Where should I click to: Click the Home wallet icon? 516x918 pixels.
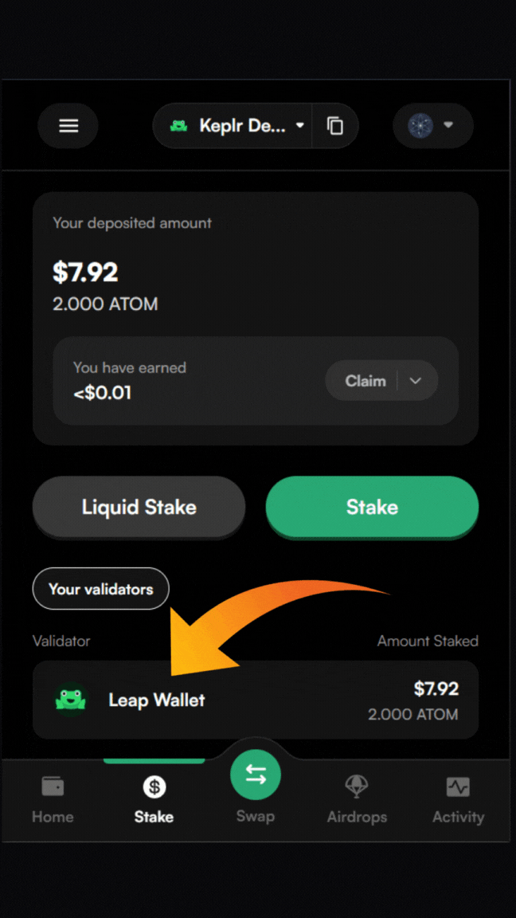(x=53, y=787)
